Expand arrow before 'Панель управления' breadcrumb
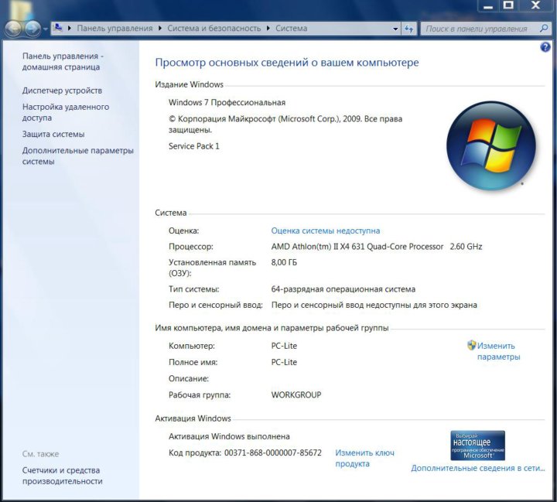Image resolution: width=557 pixels, height=502 pixels. click(70, 29)
